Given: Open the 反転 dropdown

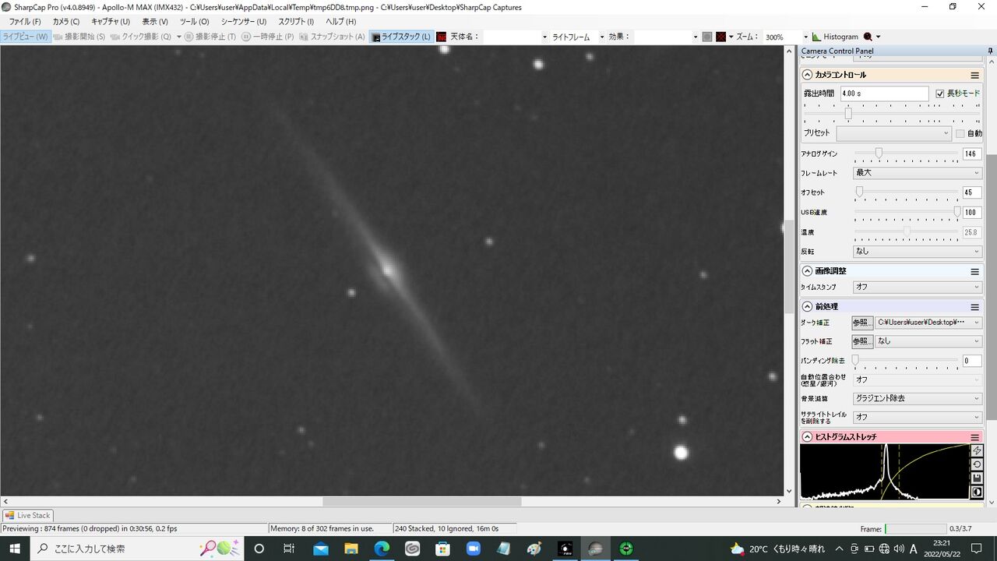Looking at the screenshot, I should click(x=918, y=252).
